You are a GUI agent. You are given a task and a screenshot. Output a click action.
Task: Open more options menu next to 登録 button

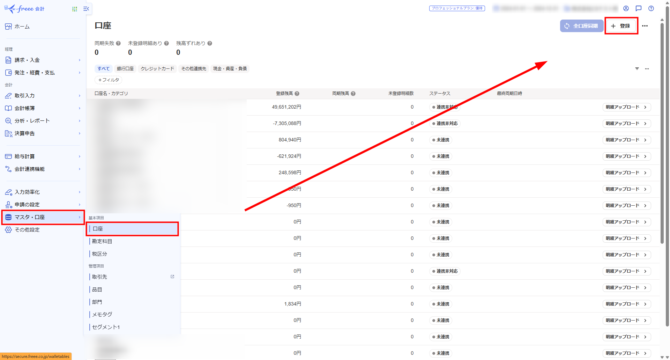point(645,26)
